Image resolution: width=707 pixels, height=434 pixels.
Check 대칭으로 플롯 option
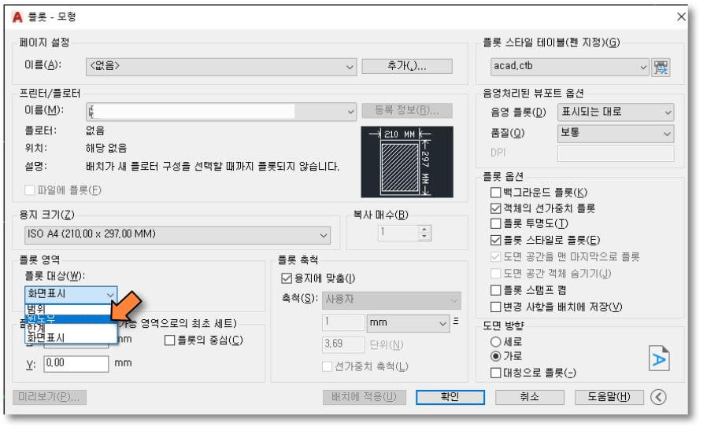click(x=495, y=373)
